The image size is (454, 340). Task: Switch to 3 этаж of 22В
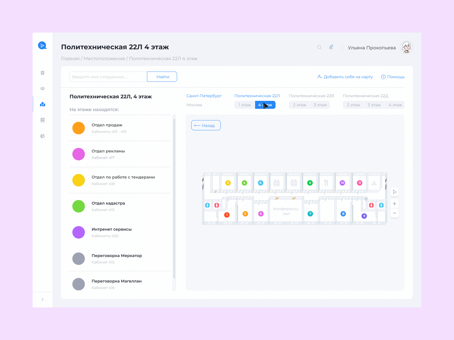(x=320, y=105)
